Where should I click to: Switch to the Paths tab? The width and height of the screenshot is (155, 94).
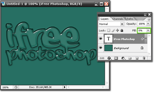(x=130, y=19)
